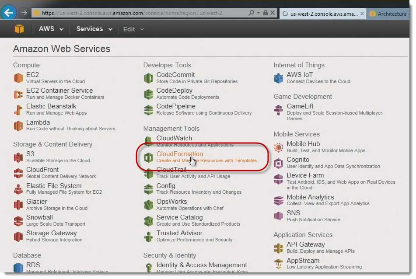This screenshot has height=279, width=416.
Task: Open the CloudWatch link
Action: point(174,138)
